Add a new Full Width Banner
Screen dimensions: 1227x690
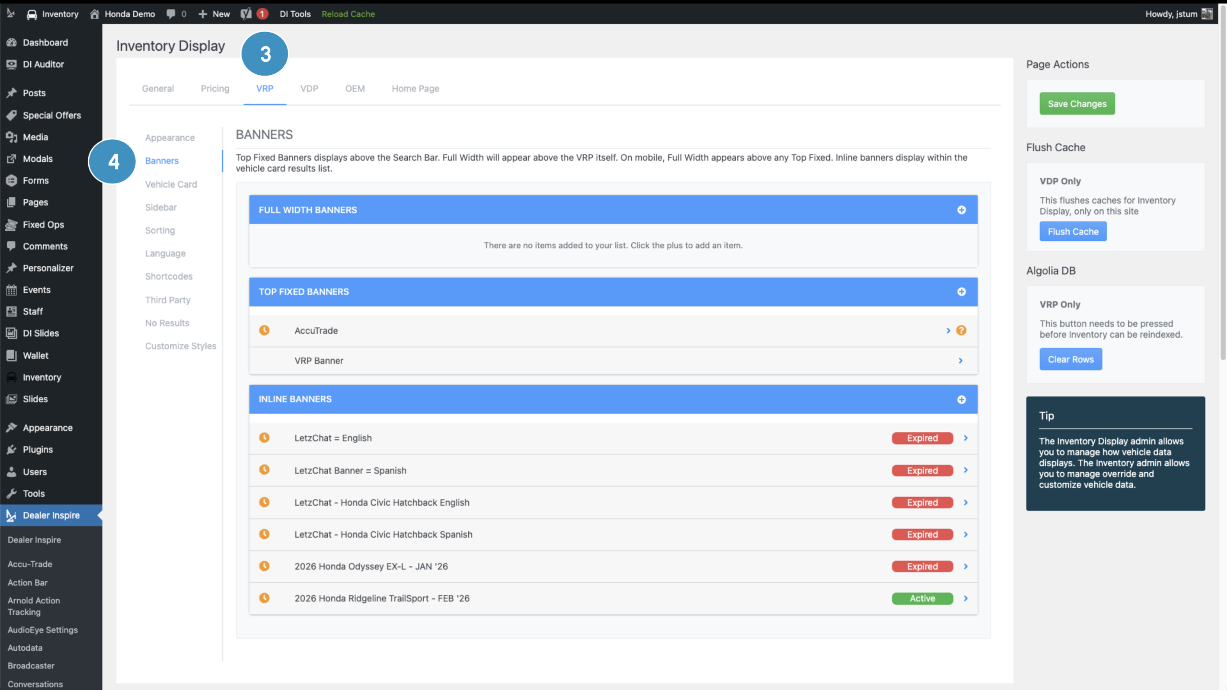(961, 210)
